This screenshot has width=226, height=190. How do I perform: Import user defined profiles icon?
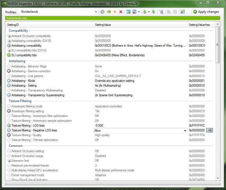[153, 12]
